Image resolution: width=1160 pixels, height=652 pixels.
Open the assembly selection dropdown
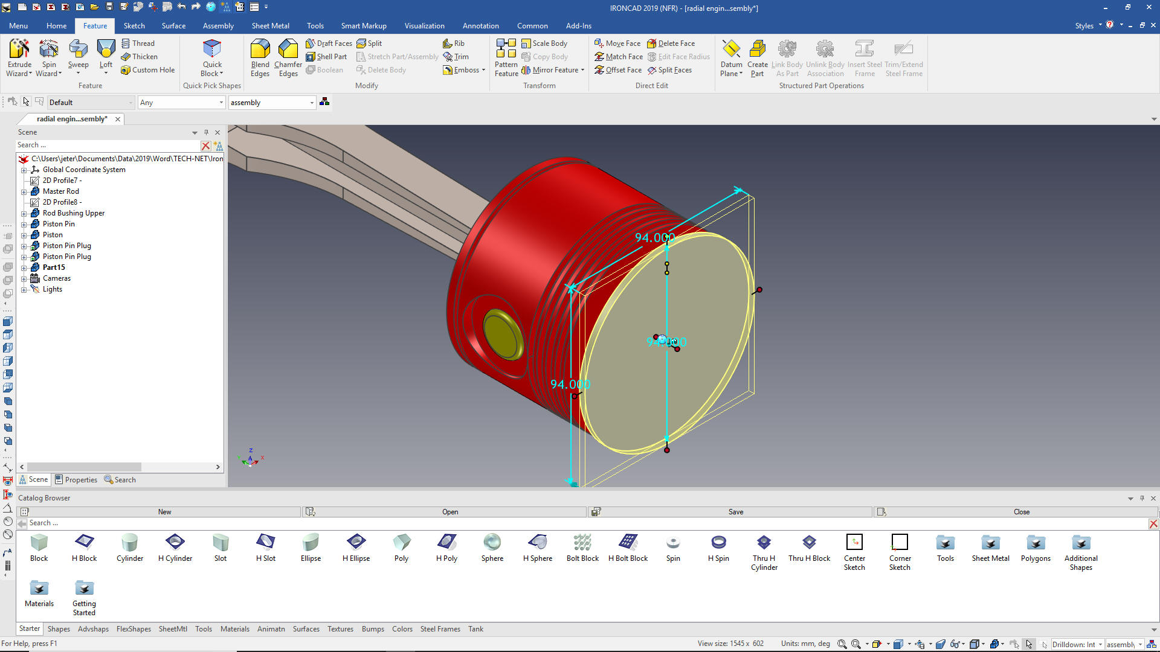(x=312, y=103)
